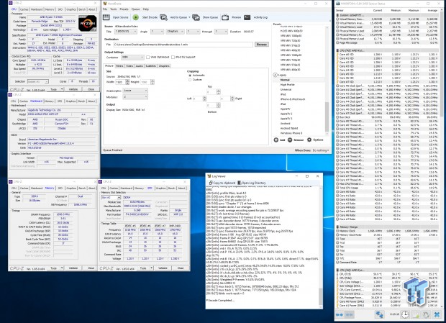Select Automatic cropping radio button
This screenshot has width=446, height=323.
point(190,76)
